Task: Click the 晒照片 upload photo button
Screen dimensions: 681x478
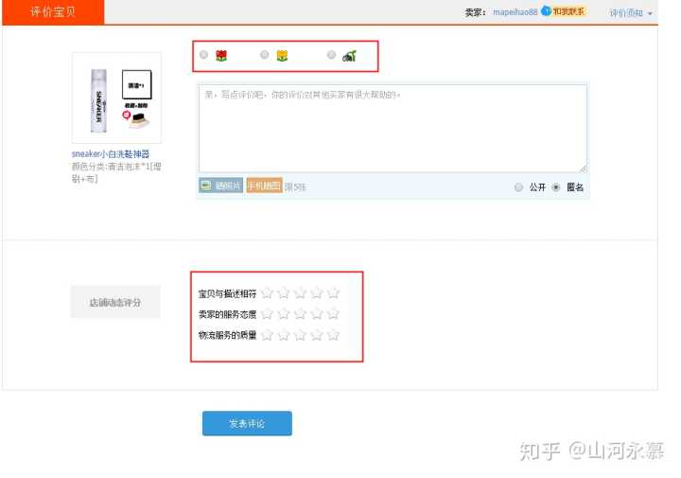Action: 221,186
